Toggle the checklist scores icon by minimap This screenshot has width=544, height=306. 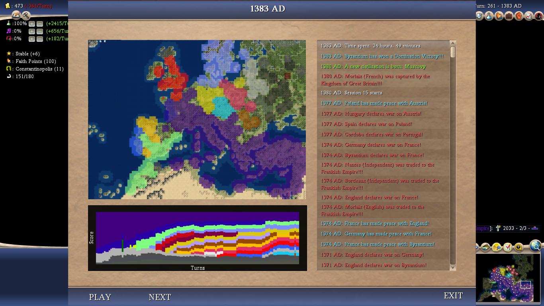point(508,247)
